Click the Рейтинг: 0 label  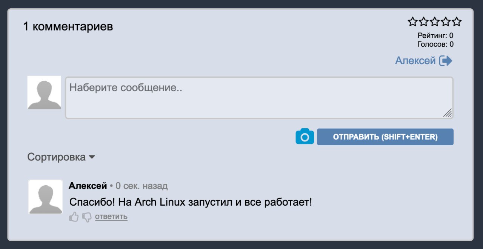tap(435, 35)
